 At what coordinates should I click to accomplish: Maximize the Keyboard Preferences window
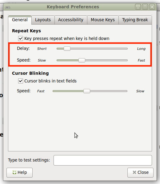[145, 7]
